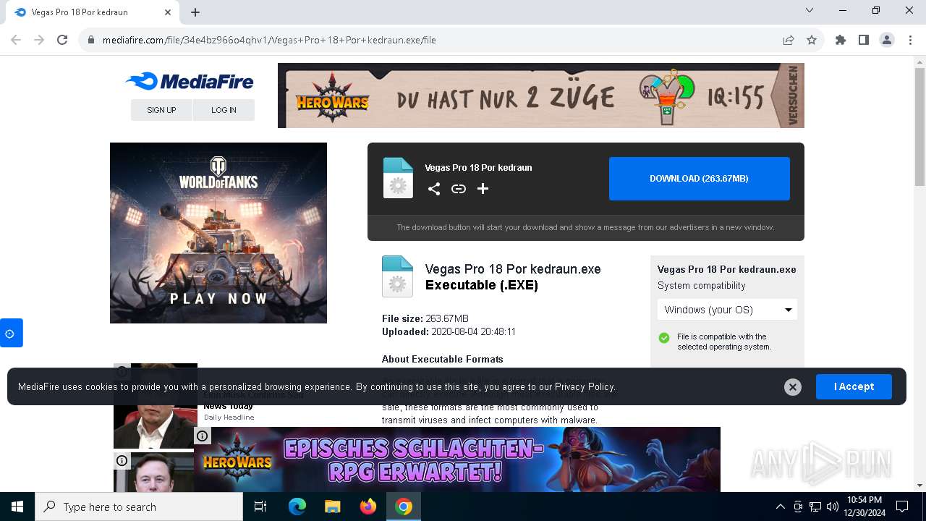
Task: Toggle Chrome side panel icon
Action: [x=864, y=40]
